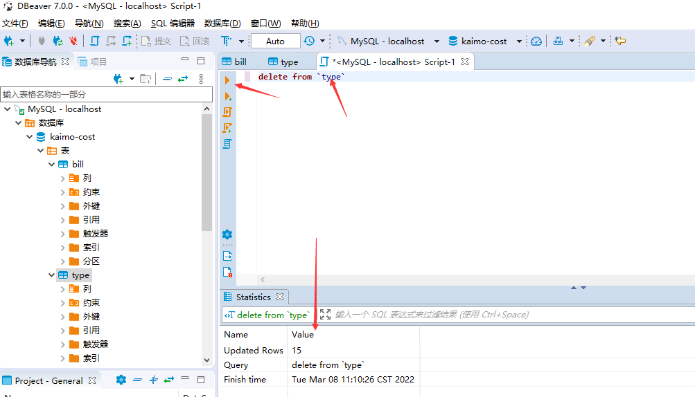Execute SQL statement in new tab icon

coord(228,97)
